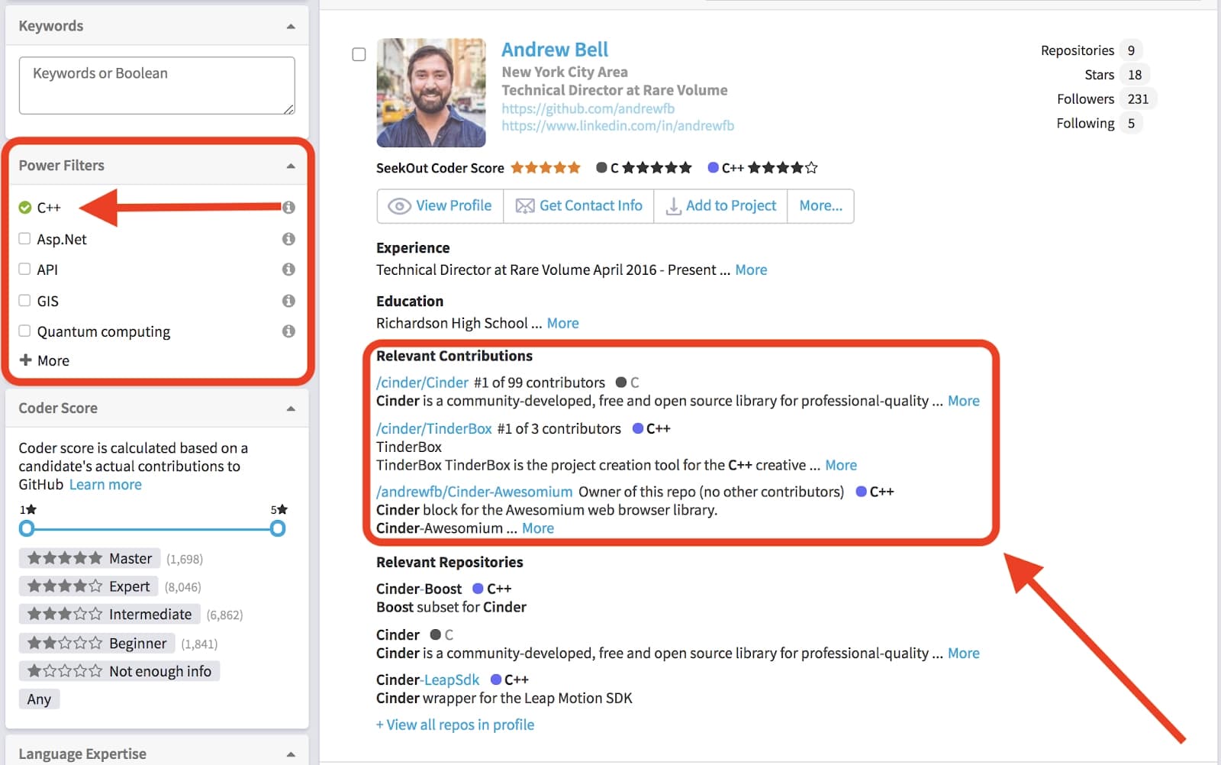Open the More... actions menu
Image resolution: width=1221 pixels, height=765 pixels.
tap(820, 205)
